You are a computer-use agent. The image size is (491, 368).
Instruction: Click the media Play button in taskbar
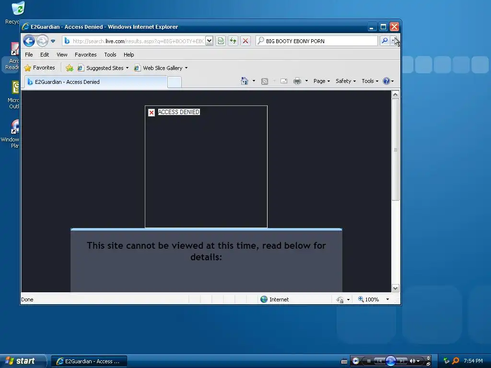[390, 361]
